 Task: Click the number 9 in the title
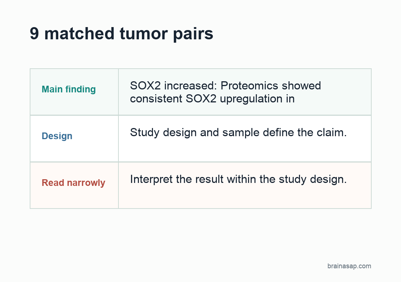click(34, 34)
